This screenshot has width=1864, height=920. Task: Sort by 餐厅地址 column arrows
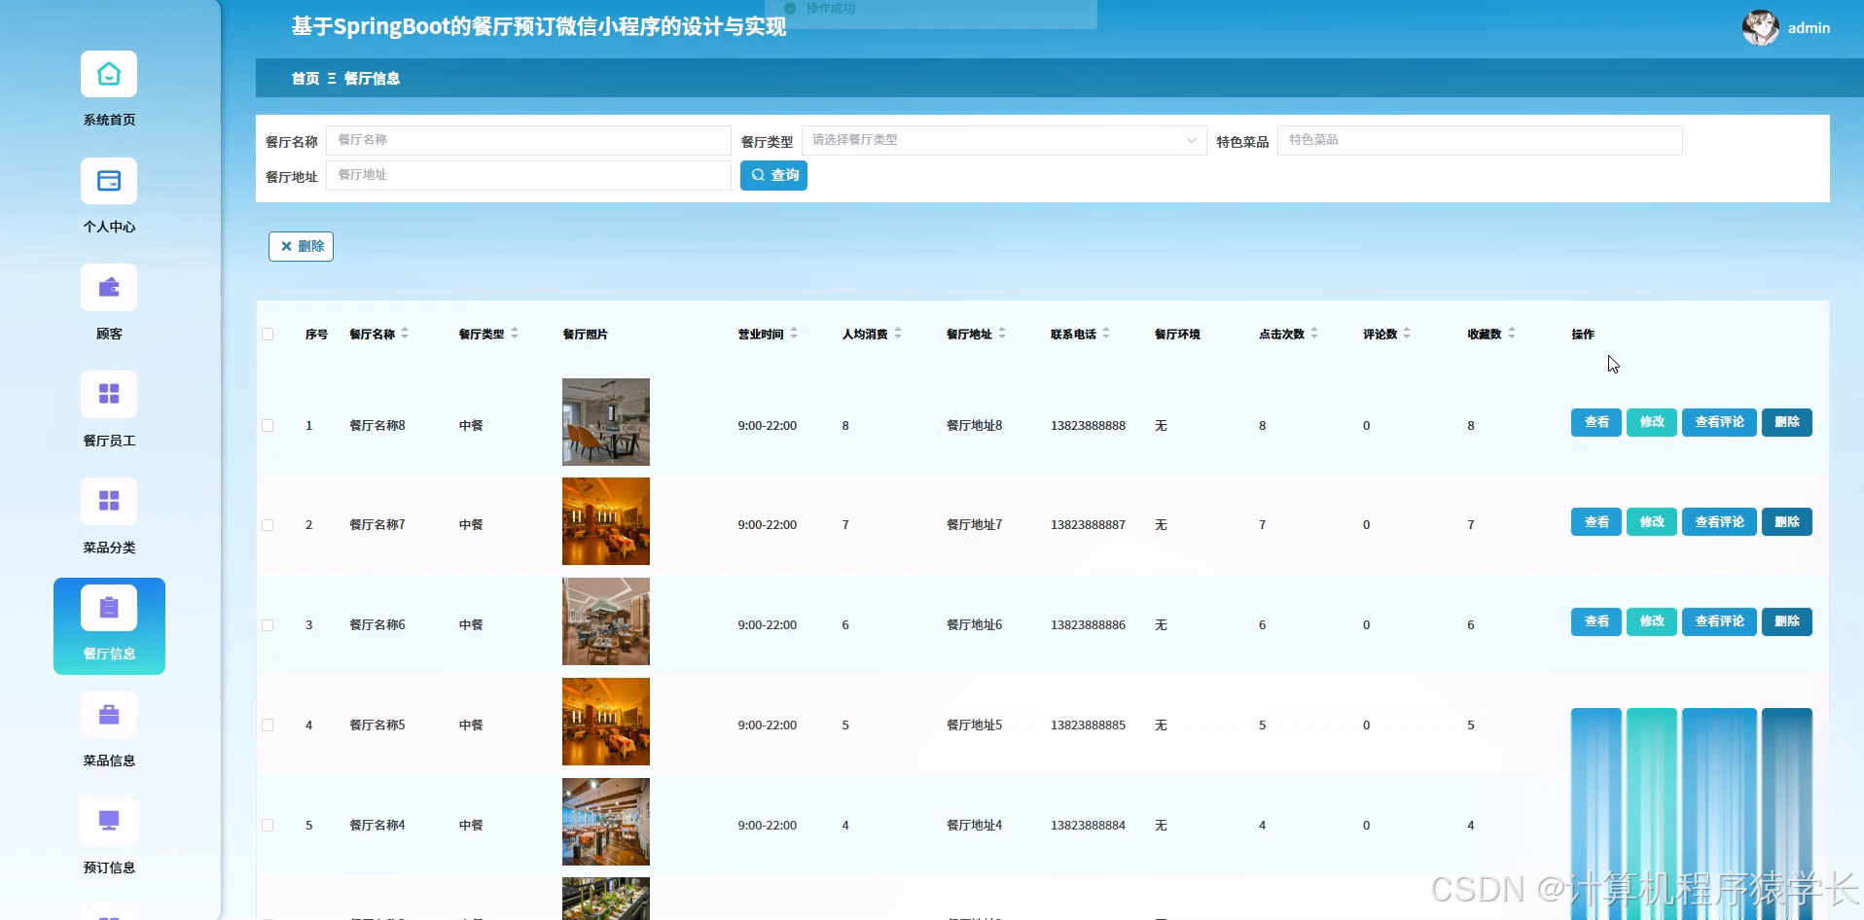(1002, 334)
